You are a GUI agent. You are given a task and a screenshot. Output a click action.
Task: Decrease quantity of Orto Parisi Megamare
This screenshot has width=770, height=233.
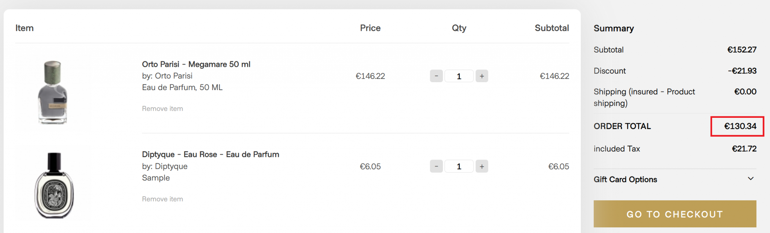436,76
